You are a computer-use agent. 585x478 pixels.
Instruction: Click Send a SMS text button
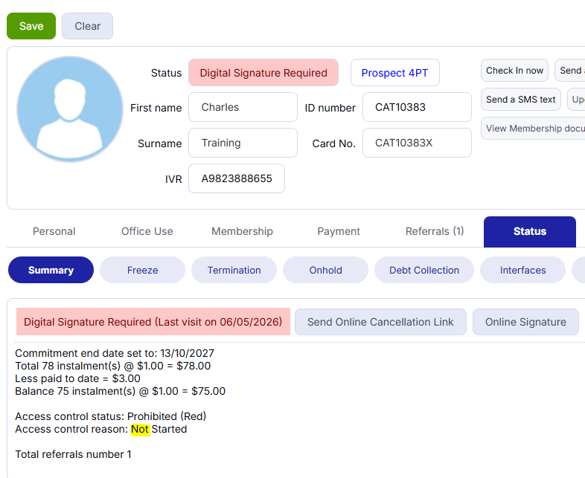coord(521,100)
